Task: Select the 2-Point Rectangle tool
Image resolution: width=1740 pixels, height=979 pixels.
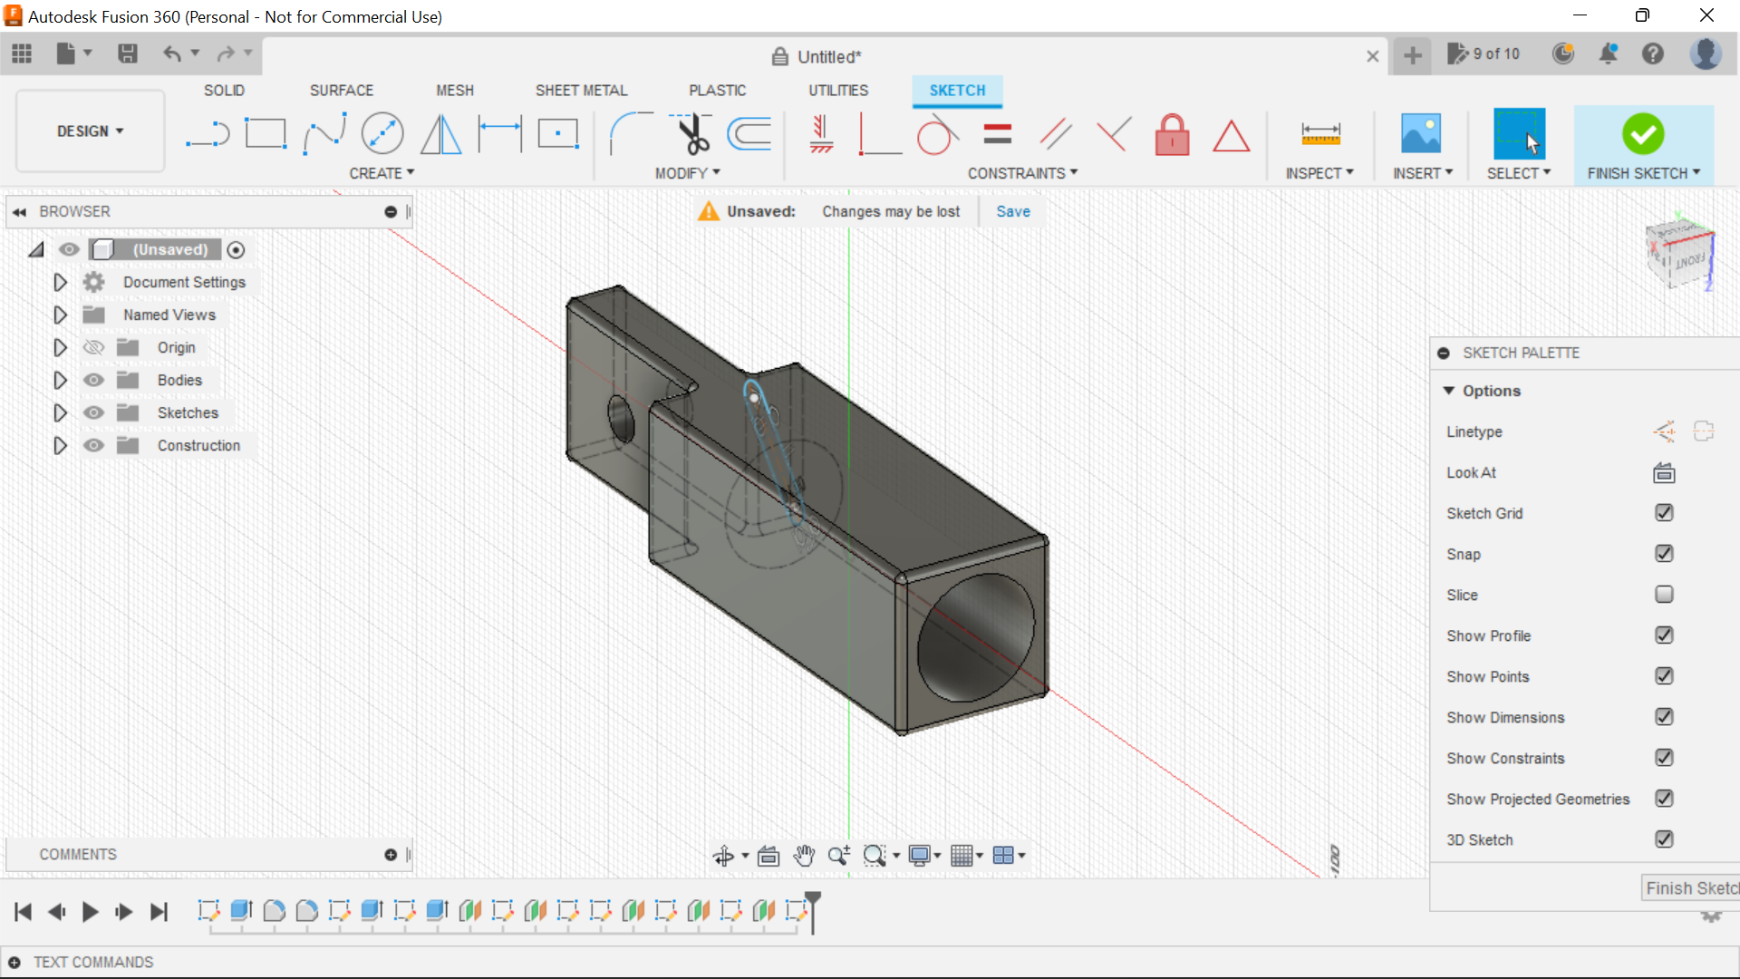Action: click(x=266, y=133)
